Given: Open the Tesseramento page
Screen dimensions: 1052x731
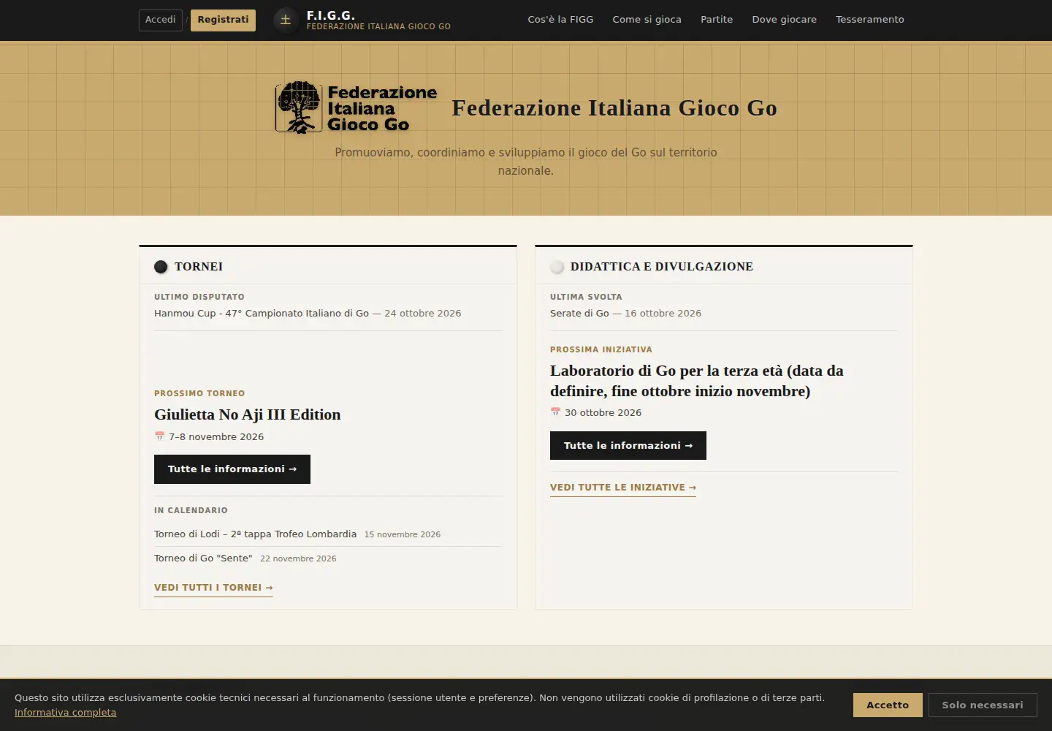Looking at the screenshot, I should [x=869, y=20].
